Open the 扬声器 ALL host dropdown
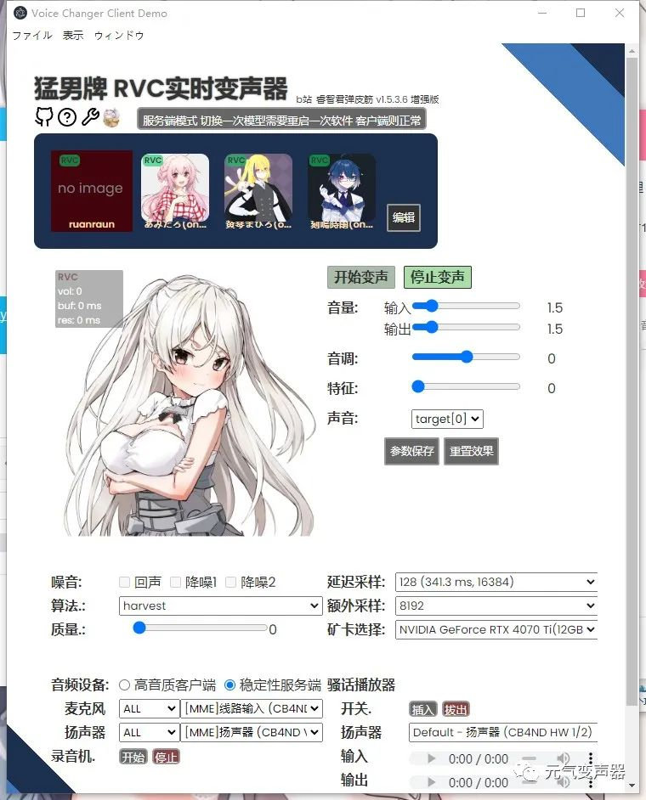646x800 pixels. tap(149, 733)
